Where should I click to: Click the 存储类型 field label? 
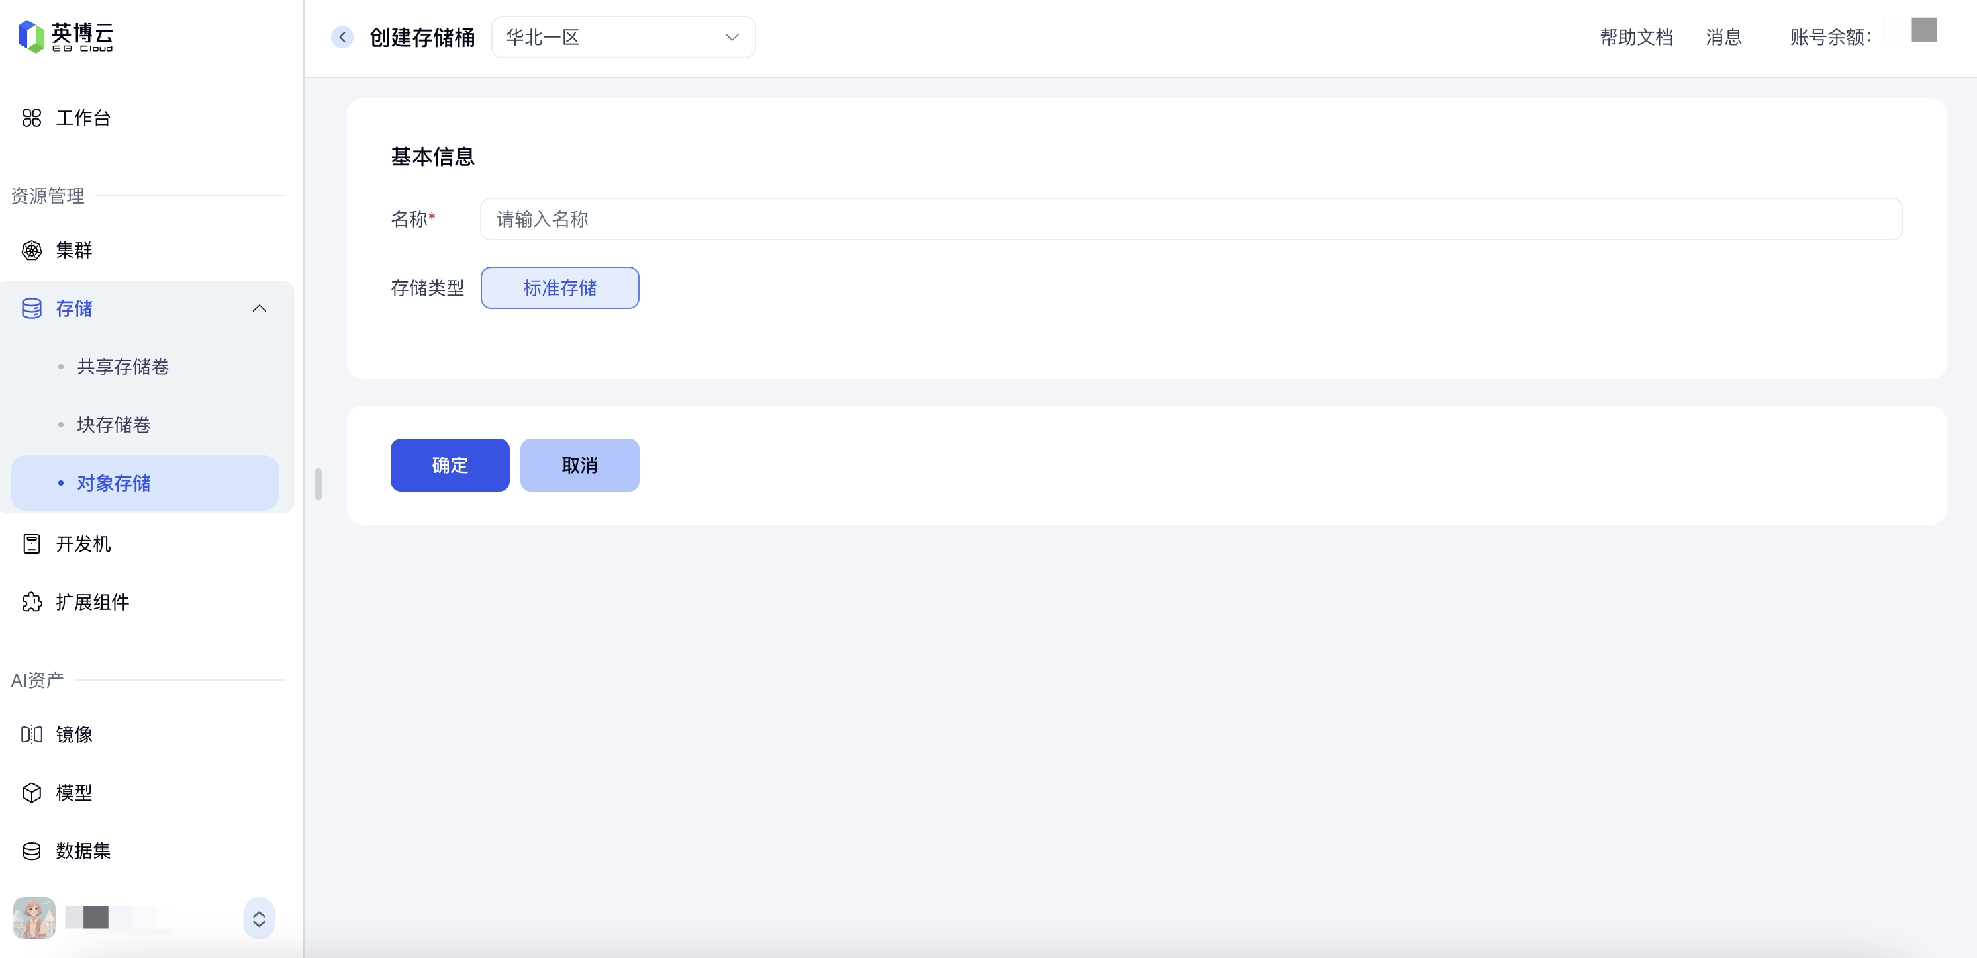(x=428, y=288)
